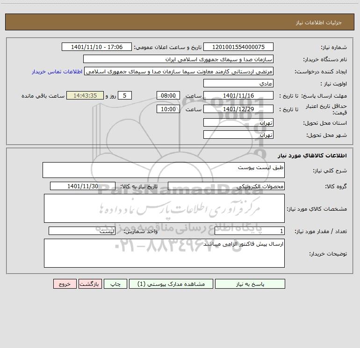Viewport: 360px width, 348px height.
Task: Click the نام دستگاه خریدار field
Action: 178,59
